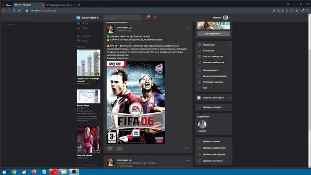Image resolution: width=311 pixels, height=175 pixels.
Task: Open Opera from the taskbar
Action: point(54,172)
